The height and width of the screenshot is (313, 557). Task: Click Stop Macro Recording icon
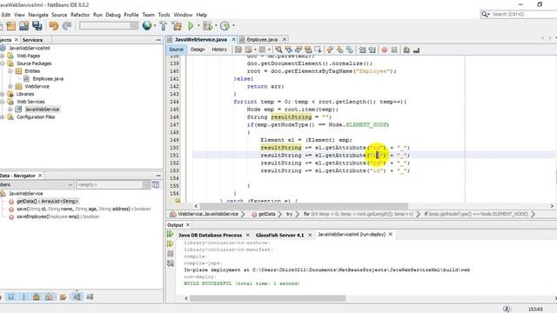point(394,50)
